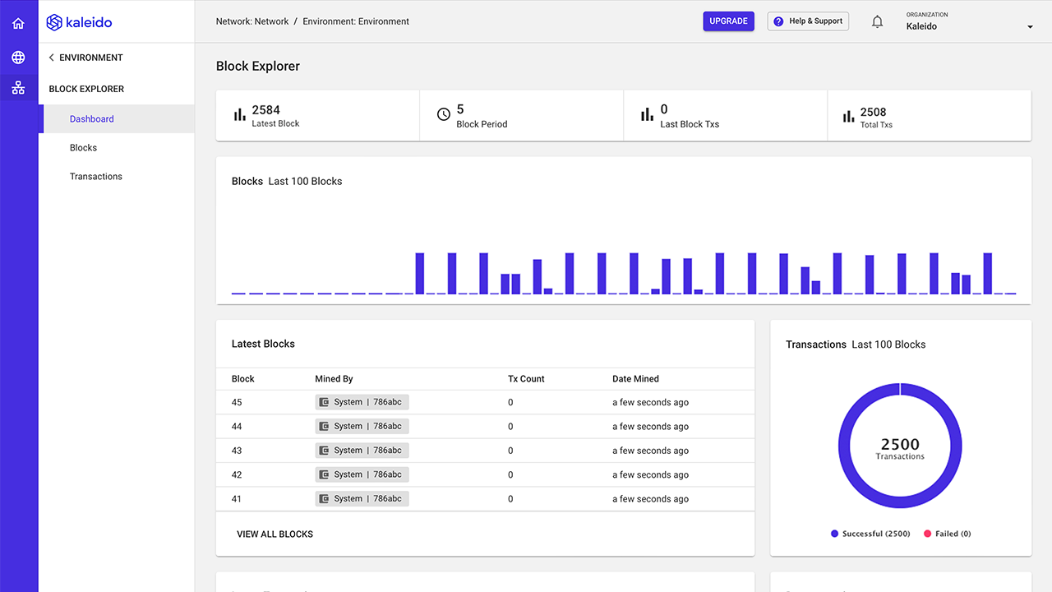Screen dimensions: 1052x592
Task: Click the Block Period clock icon
Action: pos(443,115)
